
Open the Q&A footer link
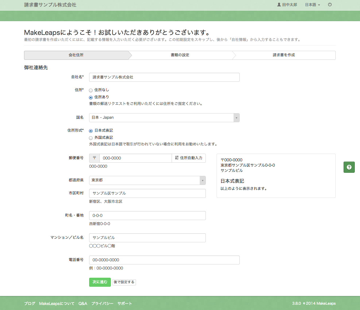[83, 304]
